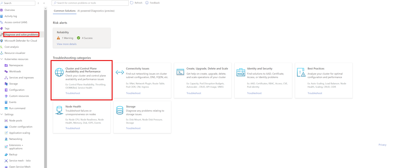This screenshot has width=394, height=168.
Task: Click the Application scaling icon
Action: click(6, 133)
